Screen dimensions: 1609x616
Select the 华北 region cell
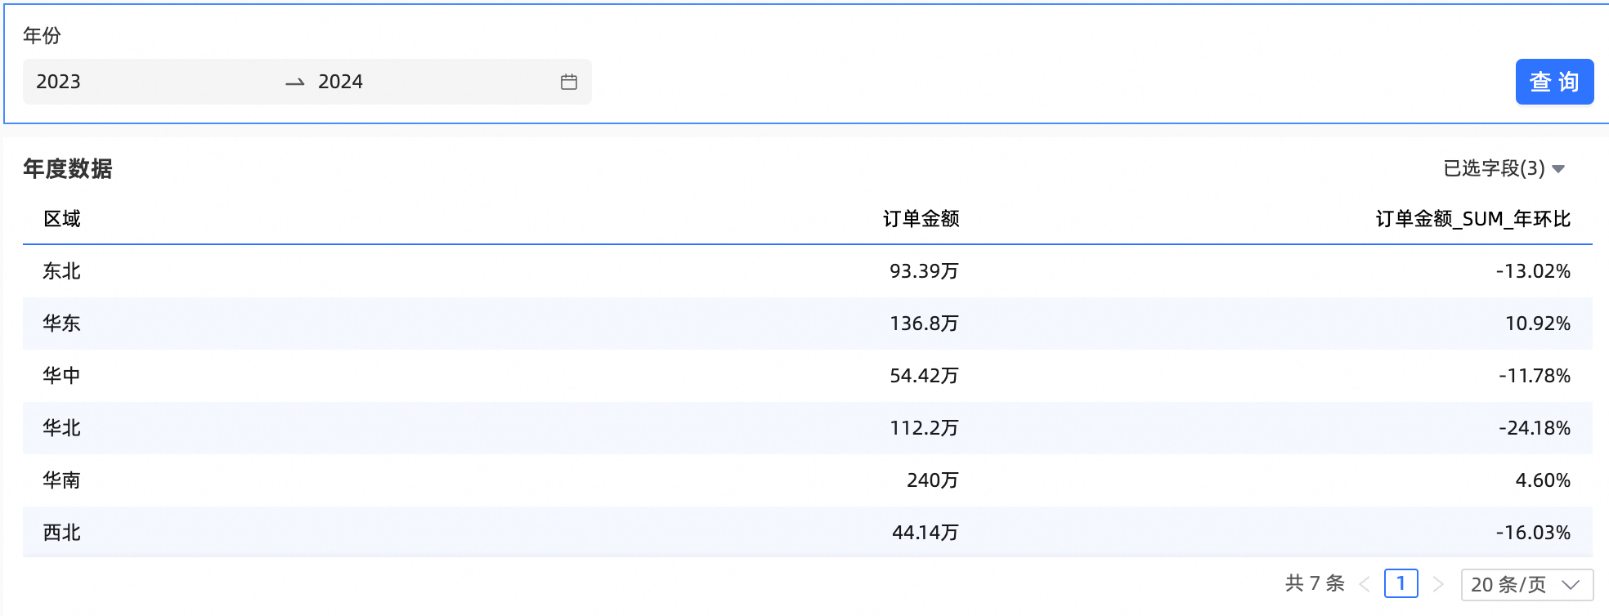coord(62,428)
